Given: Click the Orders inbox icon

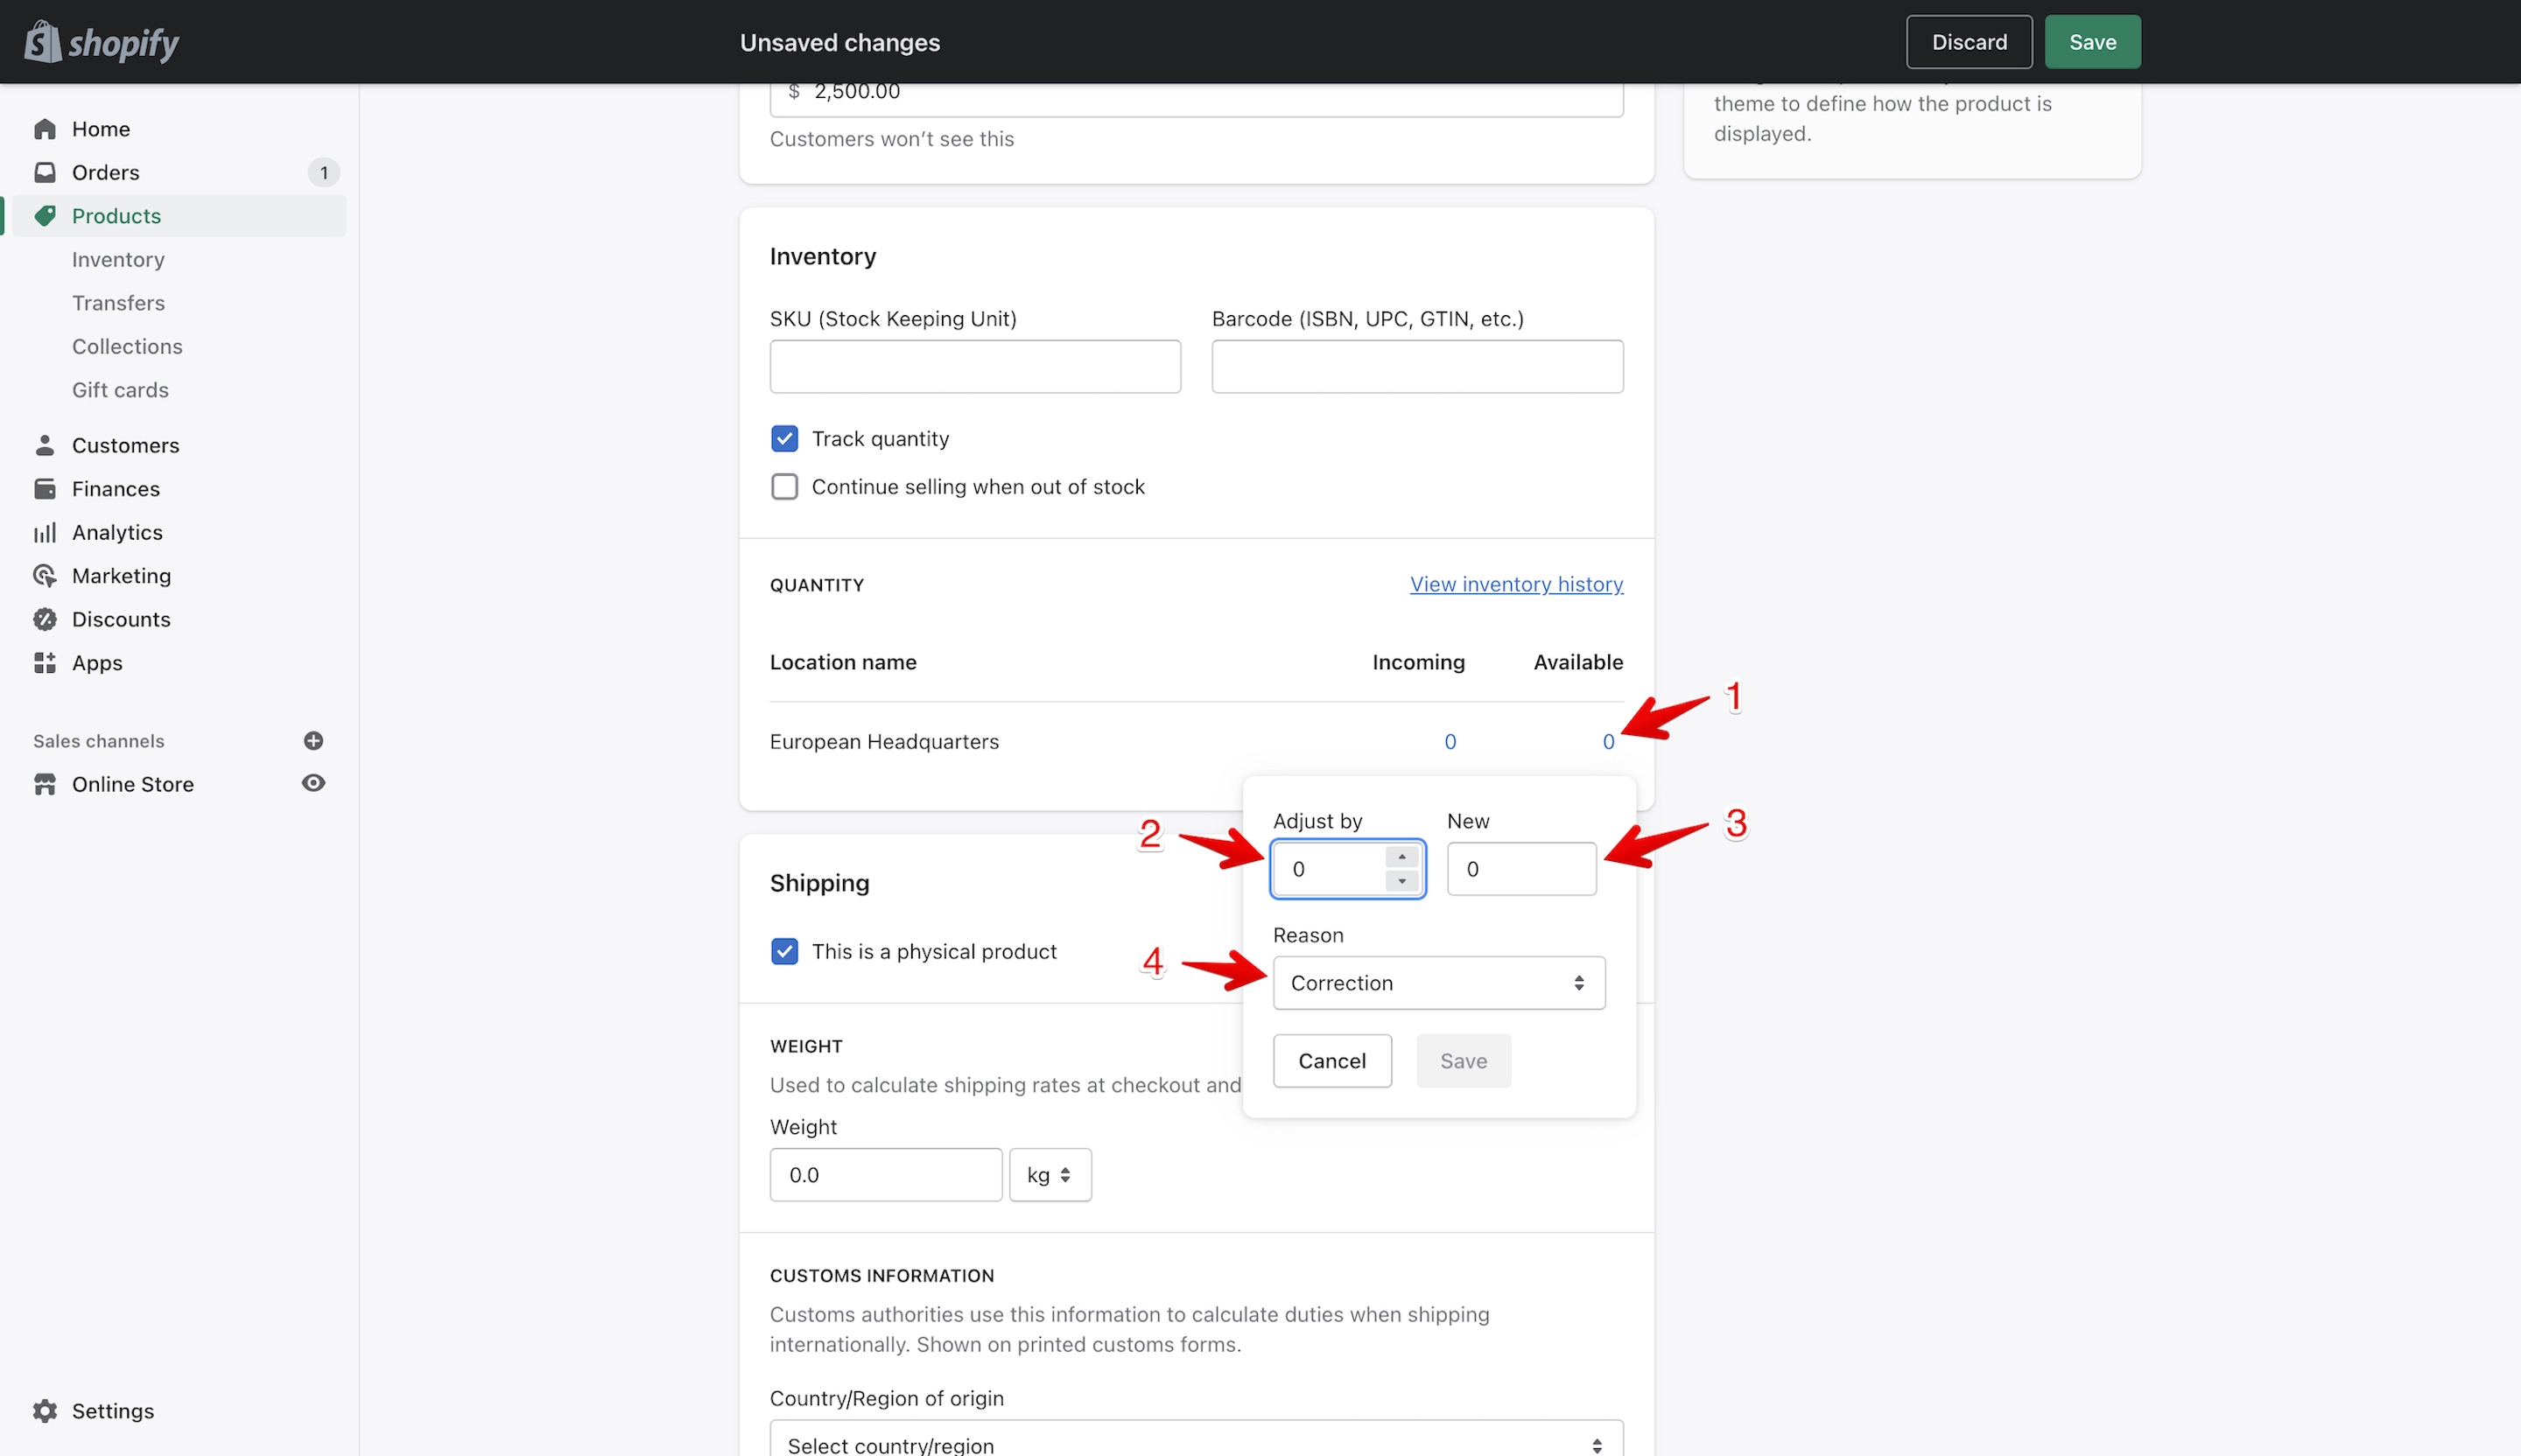Looking at the screenshot, I should (x=45, y=172).
